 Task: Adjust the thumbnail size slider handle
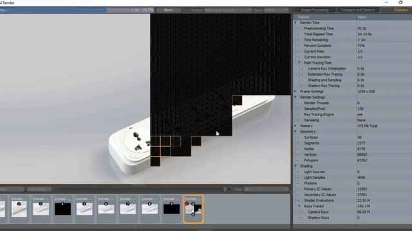click(x=225, y=189)
